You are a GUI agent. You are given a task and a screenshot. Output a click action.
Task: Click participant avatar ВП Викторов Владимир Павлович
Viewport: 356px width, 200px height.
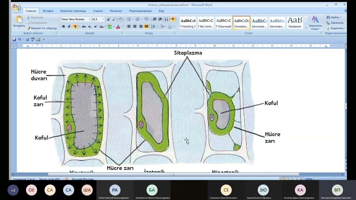(x=337, y=190)
